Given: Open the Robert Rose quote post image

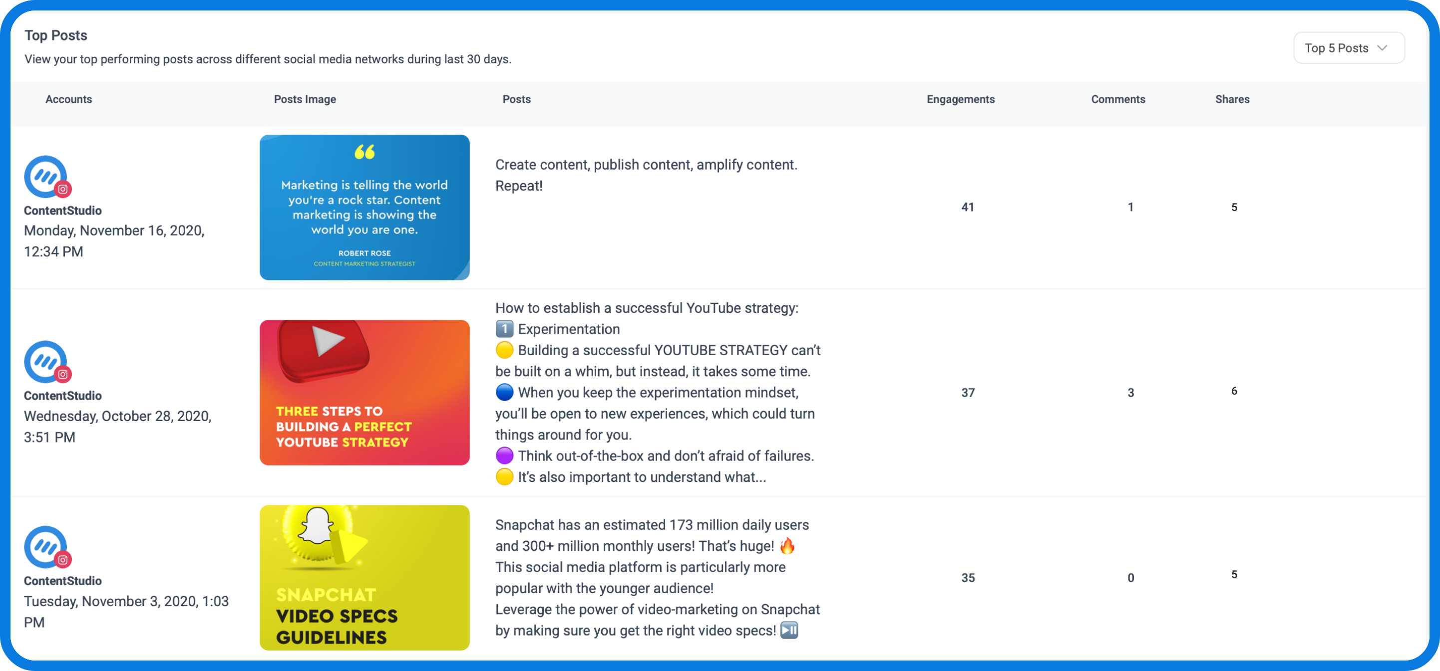Looking at the screenshot, I should [x=364, y=207].
